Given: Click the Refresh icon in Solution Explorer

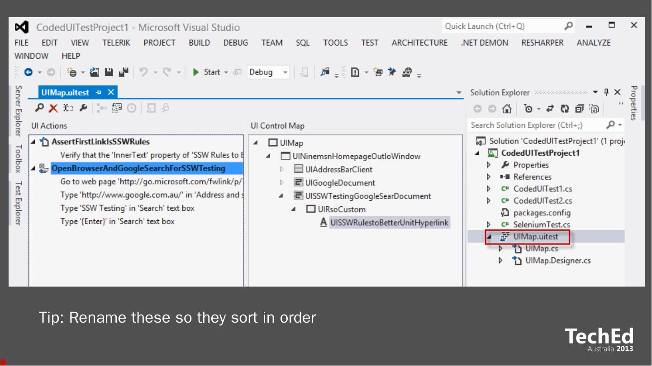Looking at the screenshot, I should [x=564, y=109].
